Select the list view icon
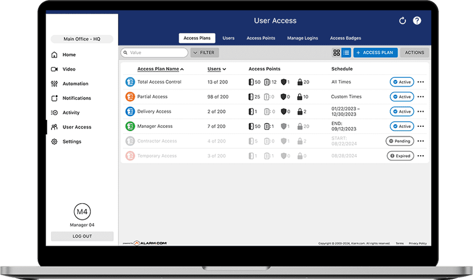Screen dimensions: 473x280 pos(346,53)
